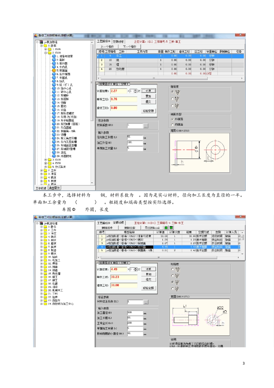Select the 切断 step icon in upper tree
The width and height of the screenshot is (274, 388).
pos(54,102)
